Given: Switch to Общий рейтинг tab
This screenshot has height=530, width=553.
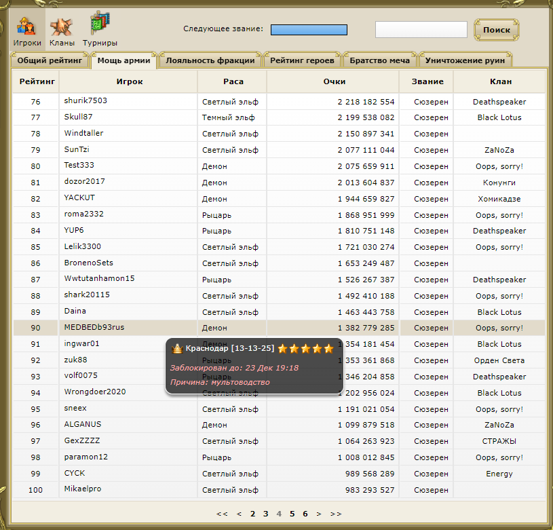Looking at the screenshot, I should coord(50,60).
